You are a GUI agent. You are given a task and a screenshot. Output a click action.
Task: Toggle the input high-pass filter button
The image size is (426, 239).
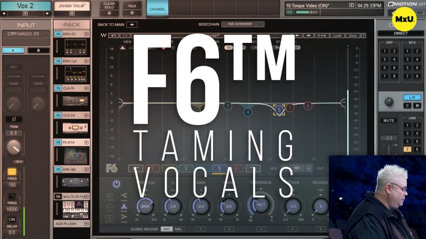coord(11,171)
